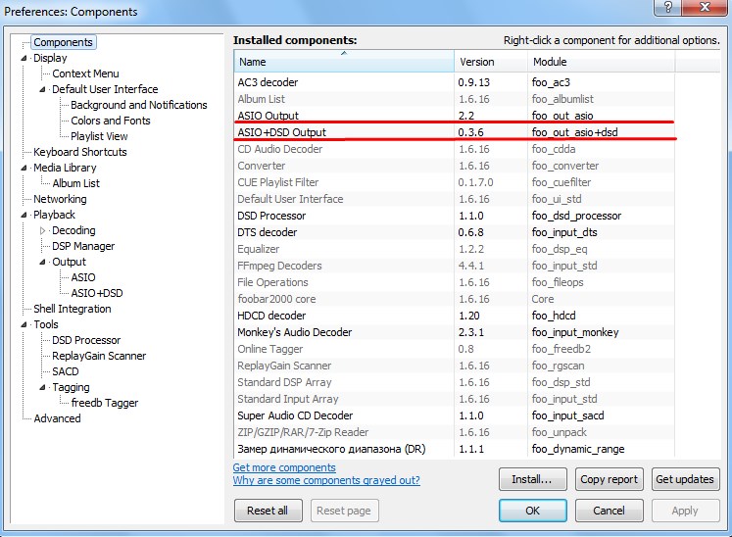
Task: Open the Playlist View page
Action: click(x=99, y=136)
